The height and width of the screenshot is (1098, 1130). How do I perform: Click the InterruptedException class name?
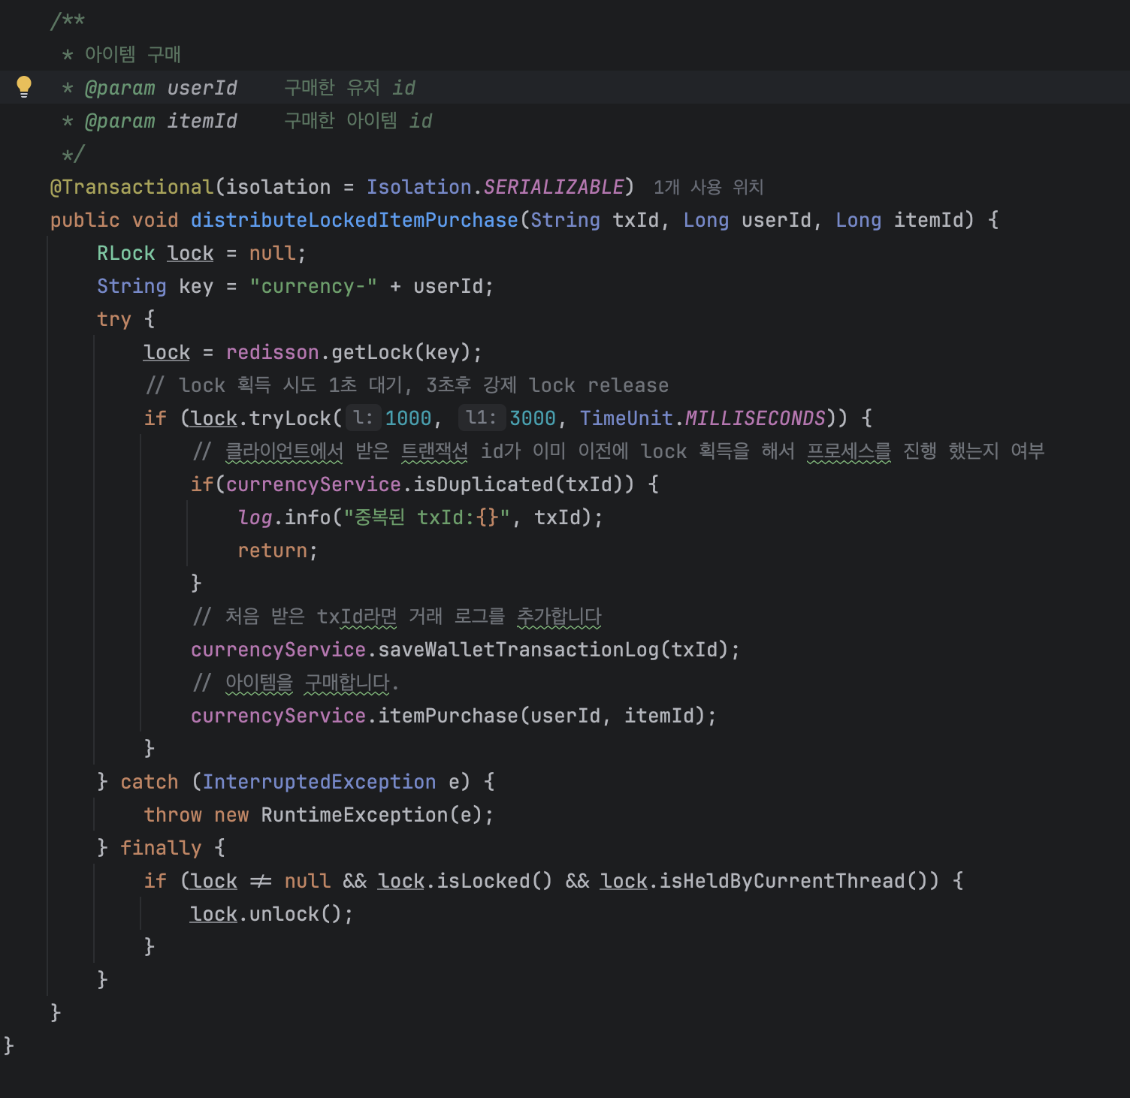pyautogui.click(x=319, y=782)
